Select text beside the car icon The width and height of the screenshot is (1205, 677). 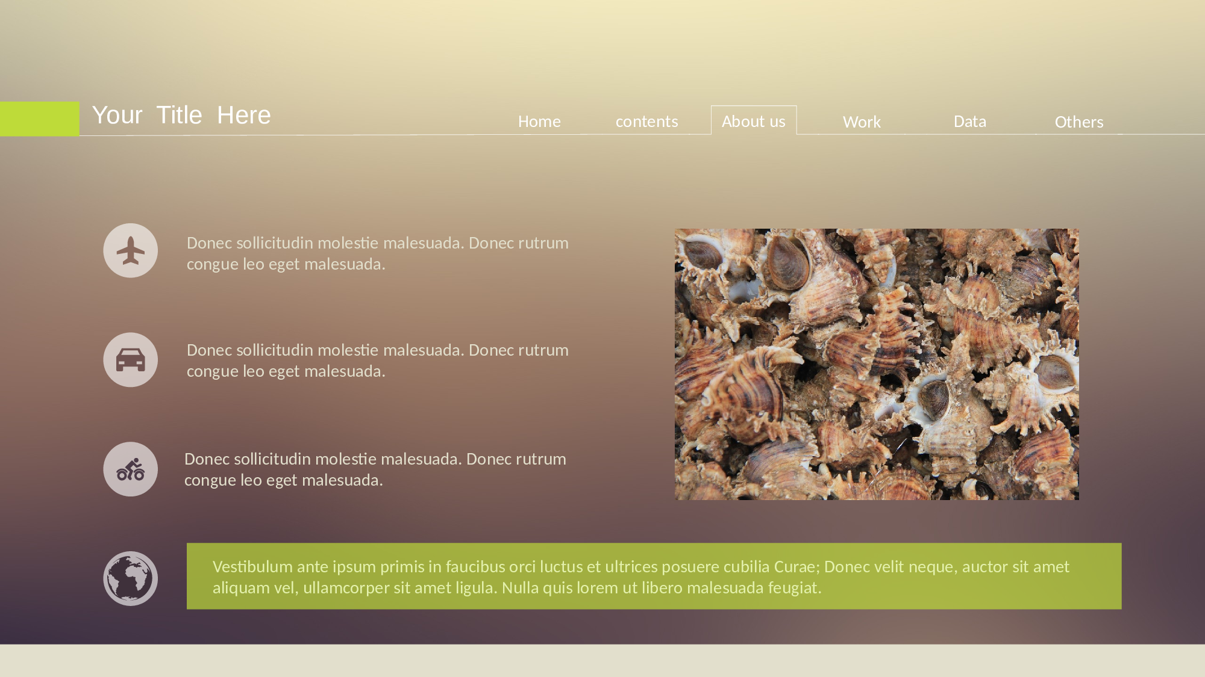[x=377, y=360]
